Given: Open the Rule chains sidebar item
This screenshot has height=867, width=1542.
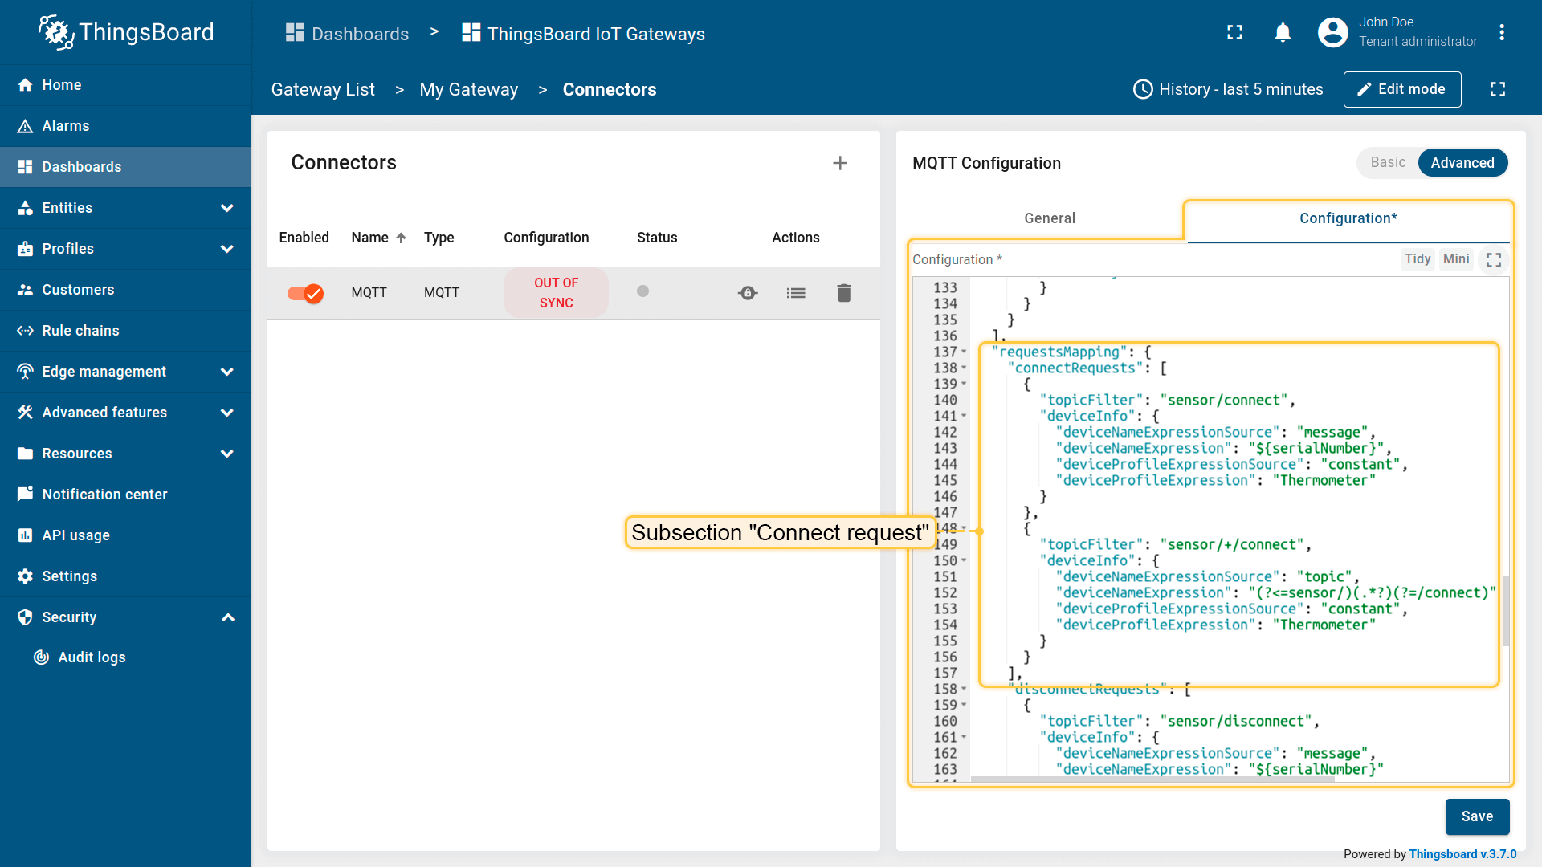Looking at the screenshot, I should [125, 331].
